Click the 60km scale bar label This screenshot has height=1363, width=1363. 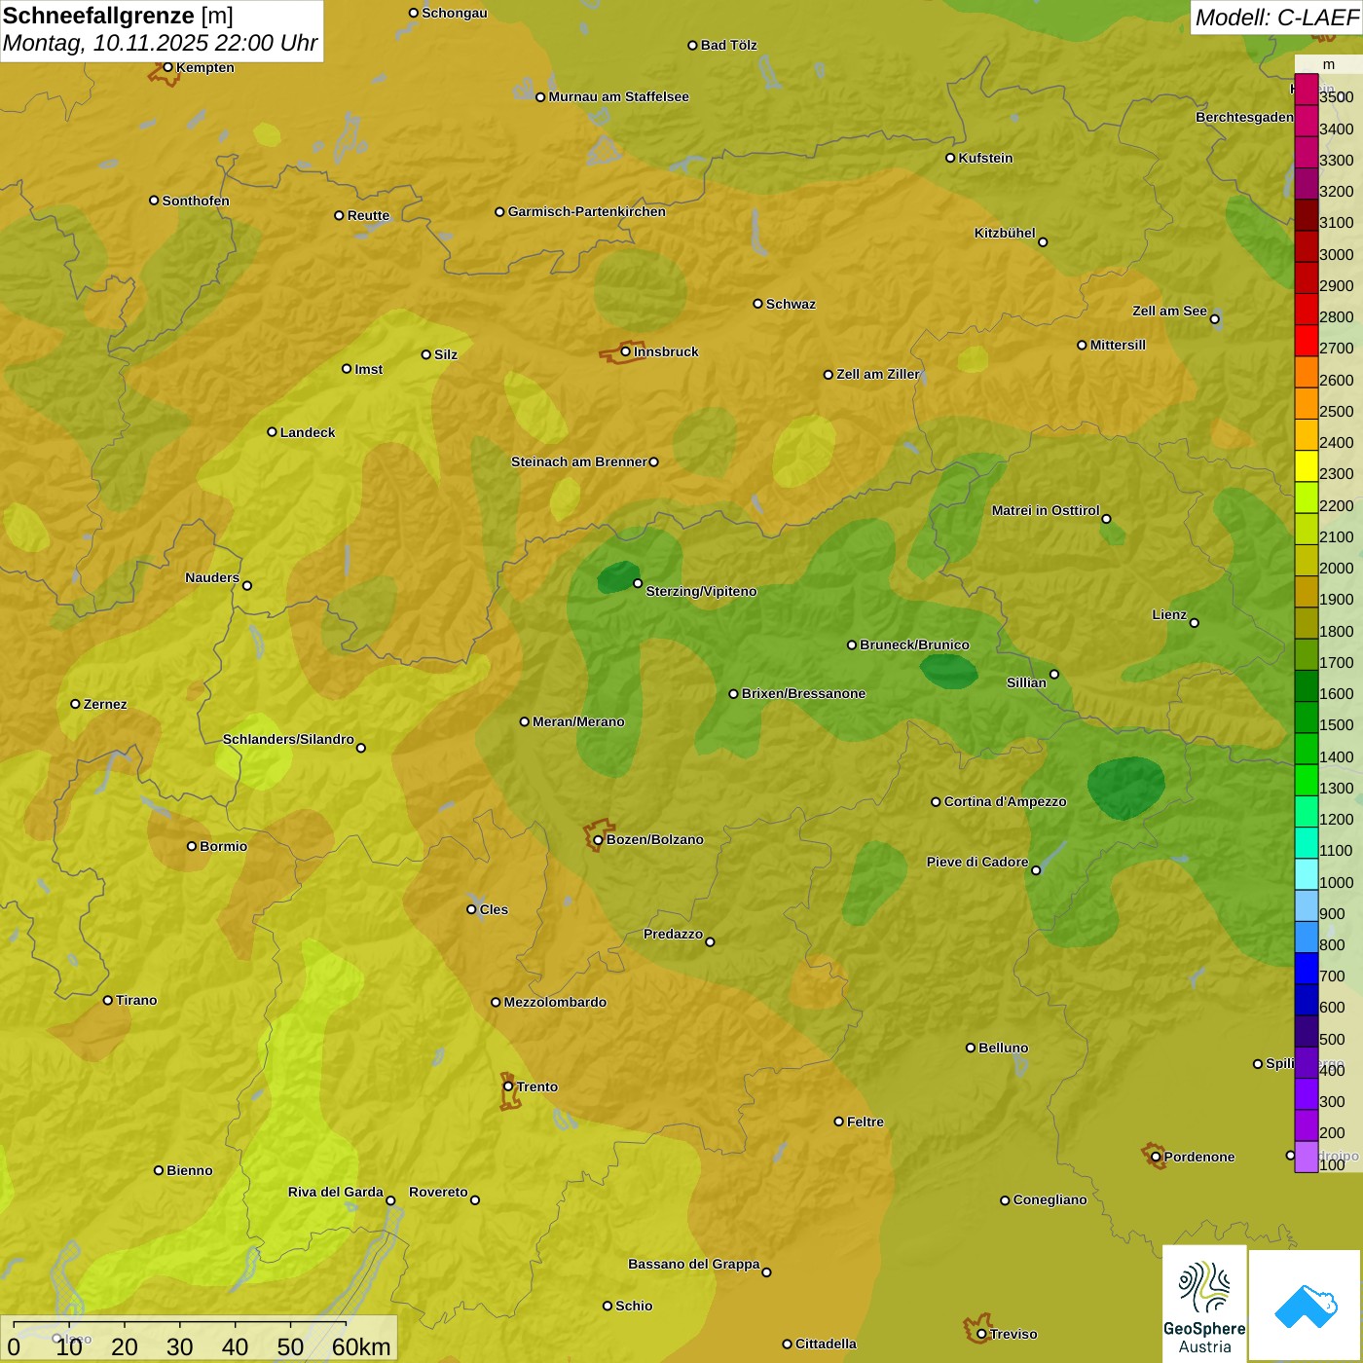(x=361, y=1347)
